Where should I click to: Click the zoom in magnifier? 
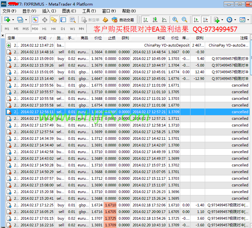tap(175, 20)
